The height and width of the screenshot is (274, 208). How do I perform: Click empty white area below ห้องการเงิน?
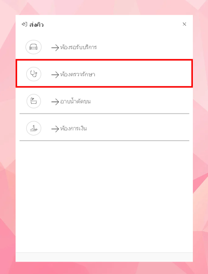click(x=104, y=196)
